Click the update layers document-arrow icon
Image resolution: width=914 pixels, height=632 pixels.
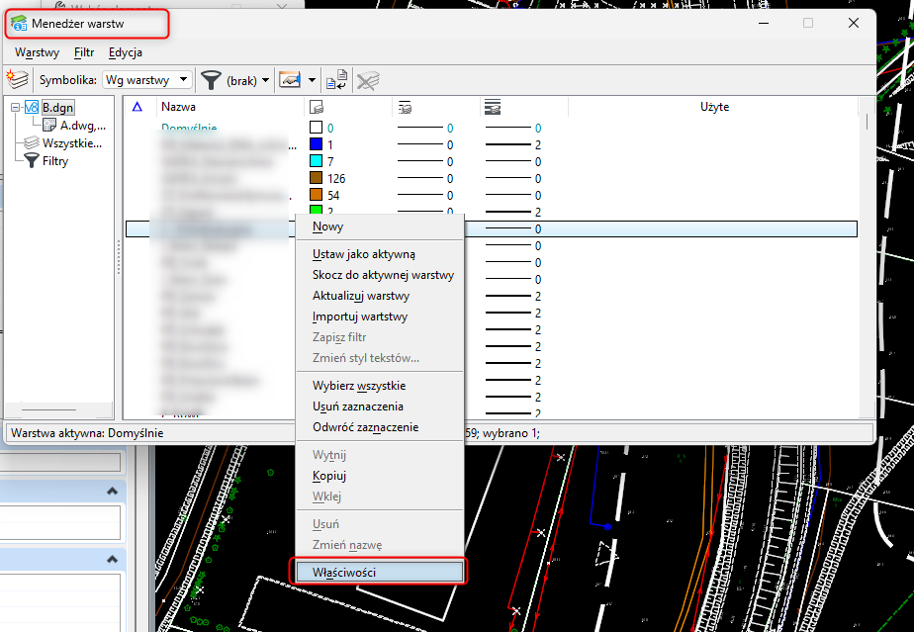pyautogui.click(x=336, y=80)
